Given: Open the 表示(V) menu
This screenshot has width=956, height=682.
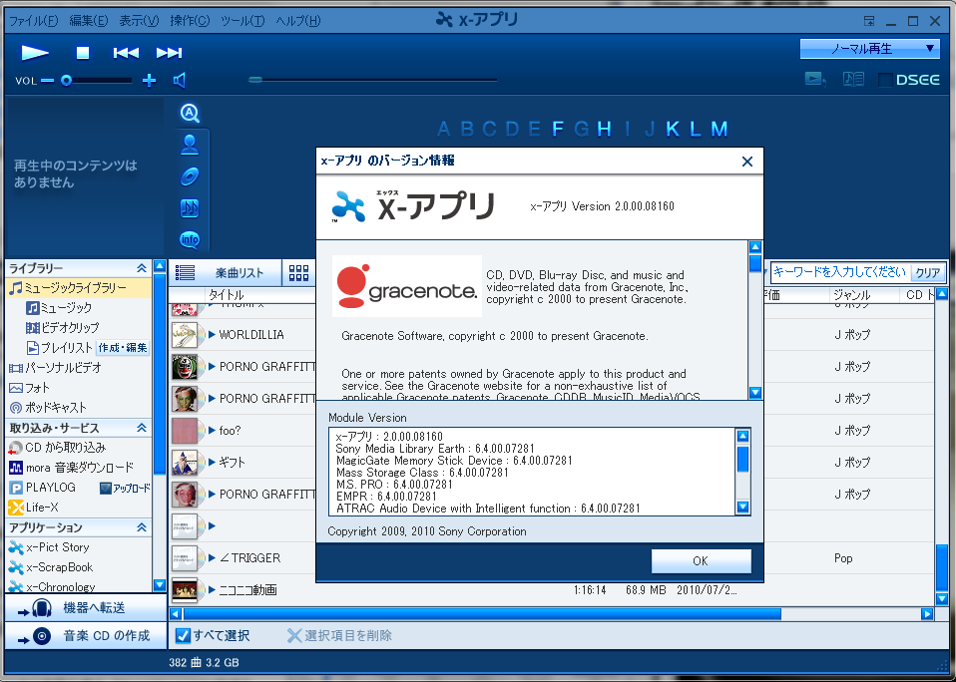Looking at the screenshot, I should pyautogui.click(x=139, y=21).
